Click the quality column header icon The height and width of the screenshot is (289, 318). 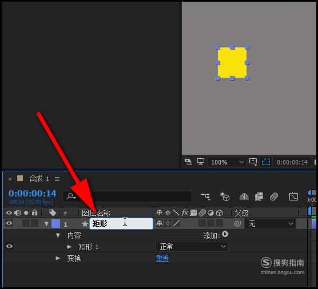176,212
